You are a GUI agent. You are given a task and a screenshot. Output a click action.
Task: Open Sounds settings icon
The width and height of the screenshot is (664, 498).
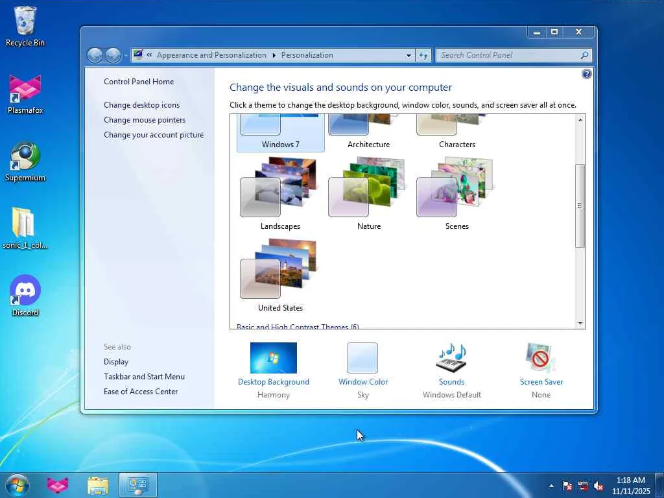coord(451,358)
